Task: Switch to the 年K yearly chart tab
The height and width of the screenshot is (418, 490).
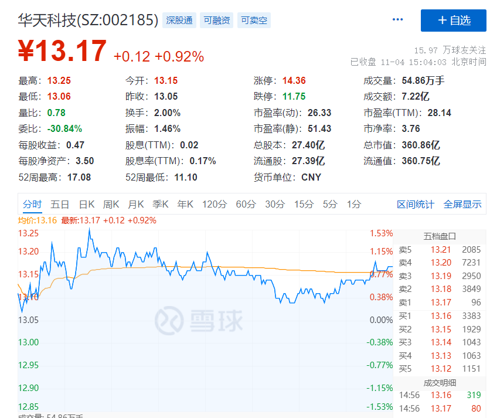Action: click(x=185, y=205)
